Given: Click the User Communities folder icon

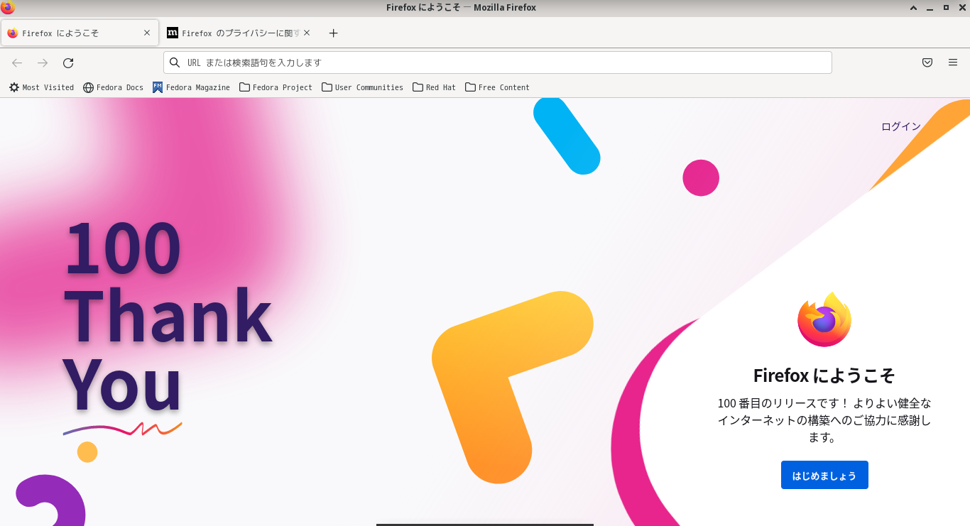Looking at the screenshot, I should point(327,87).
